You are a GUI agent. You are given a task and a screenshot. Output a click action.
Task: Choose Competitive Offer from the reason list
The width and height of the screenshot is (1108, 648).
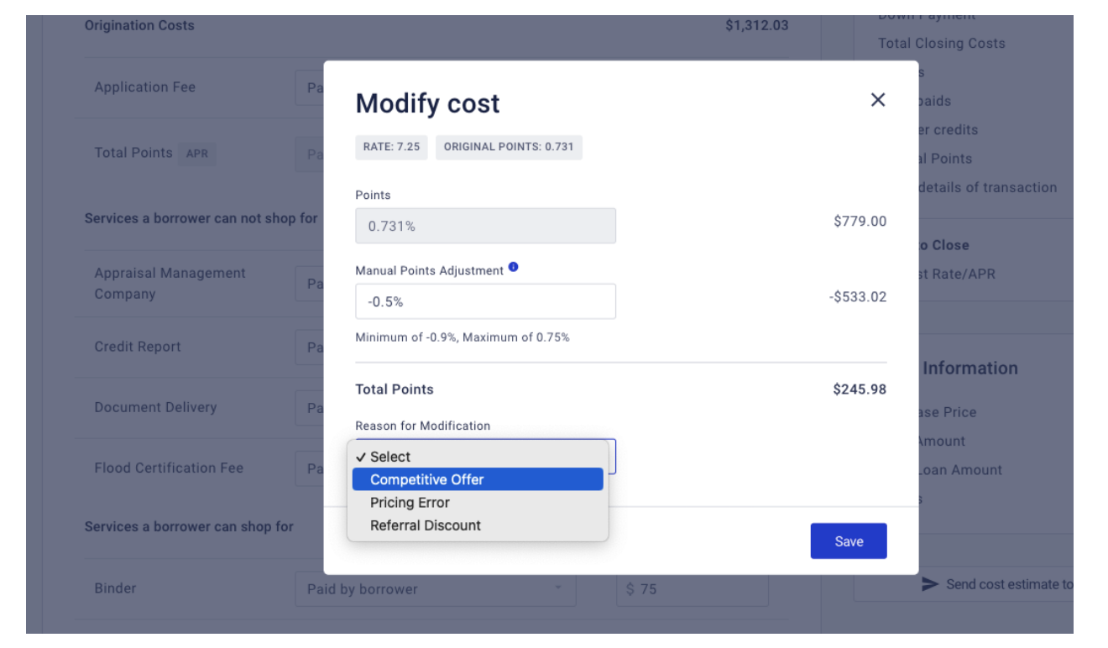point(478,479)
